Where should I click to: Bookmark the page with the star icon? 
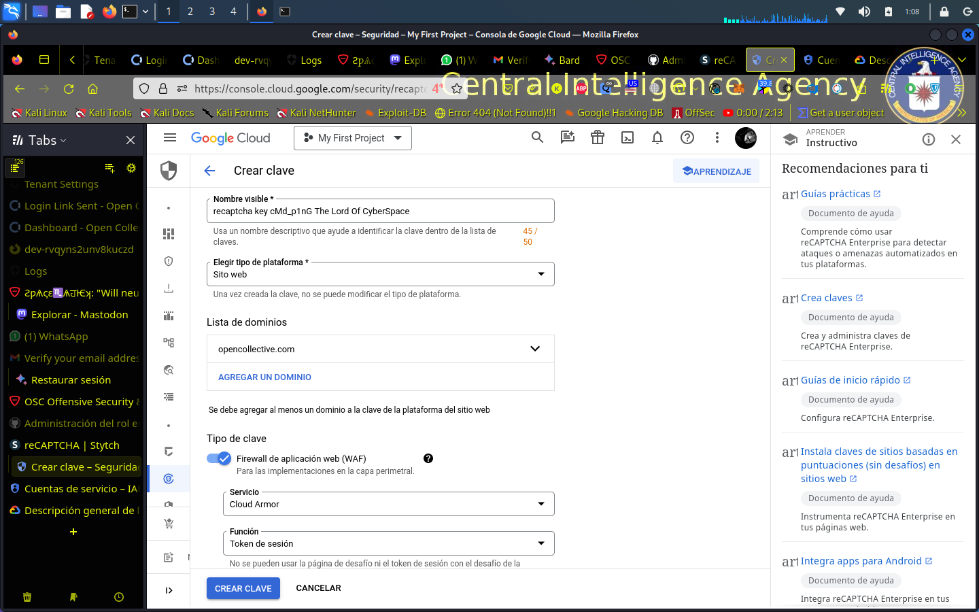pos(457,88)
